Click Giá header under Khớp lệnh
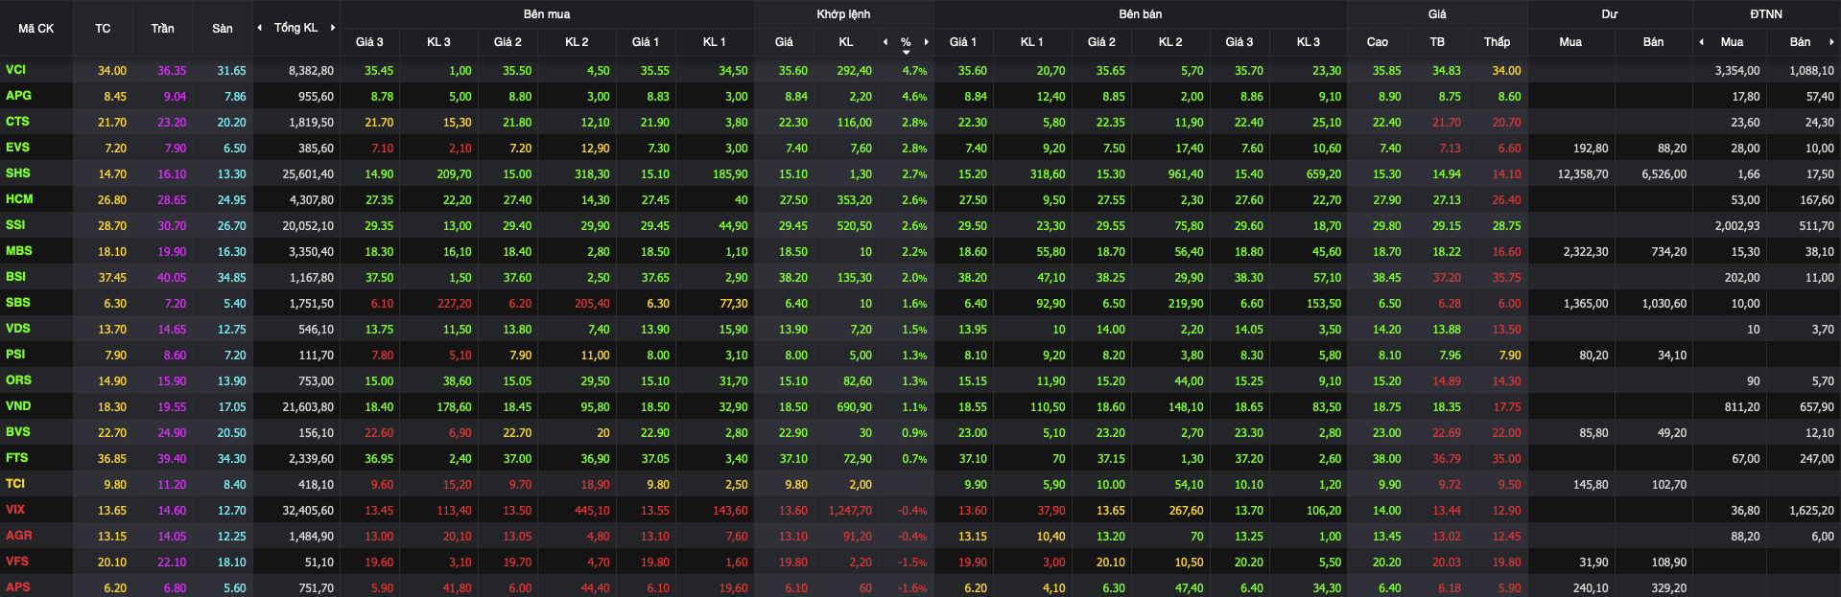Screen dimensions: 1841x597 click(784, 42)
